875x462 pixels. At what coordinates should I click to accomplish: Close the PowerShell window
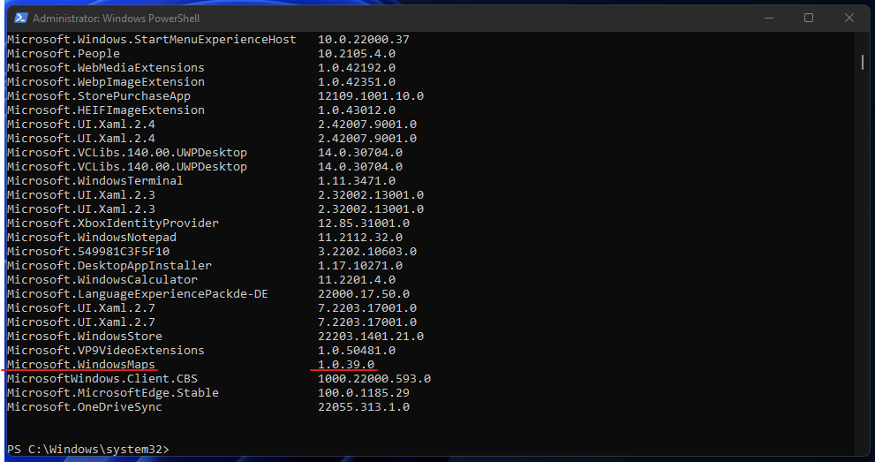click(850, 18)
